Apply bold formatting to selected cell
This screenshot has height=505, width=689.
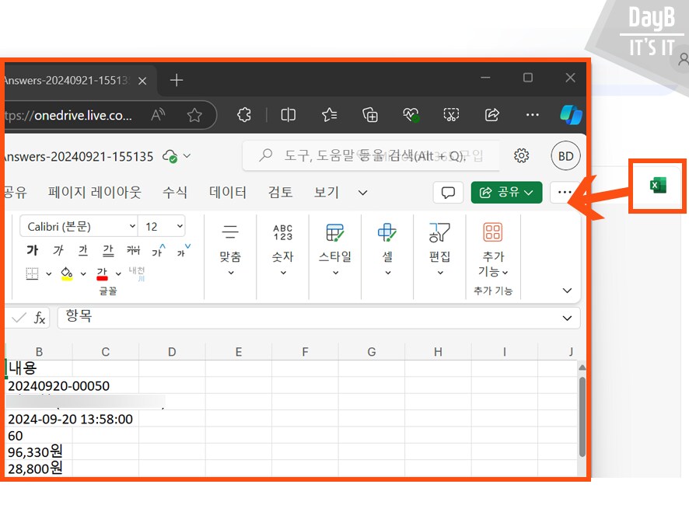(33, 250)
